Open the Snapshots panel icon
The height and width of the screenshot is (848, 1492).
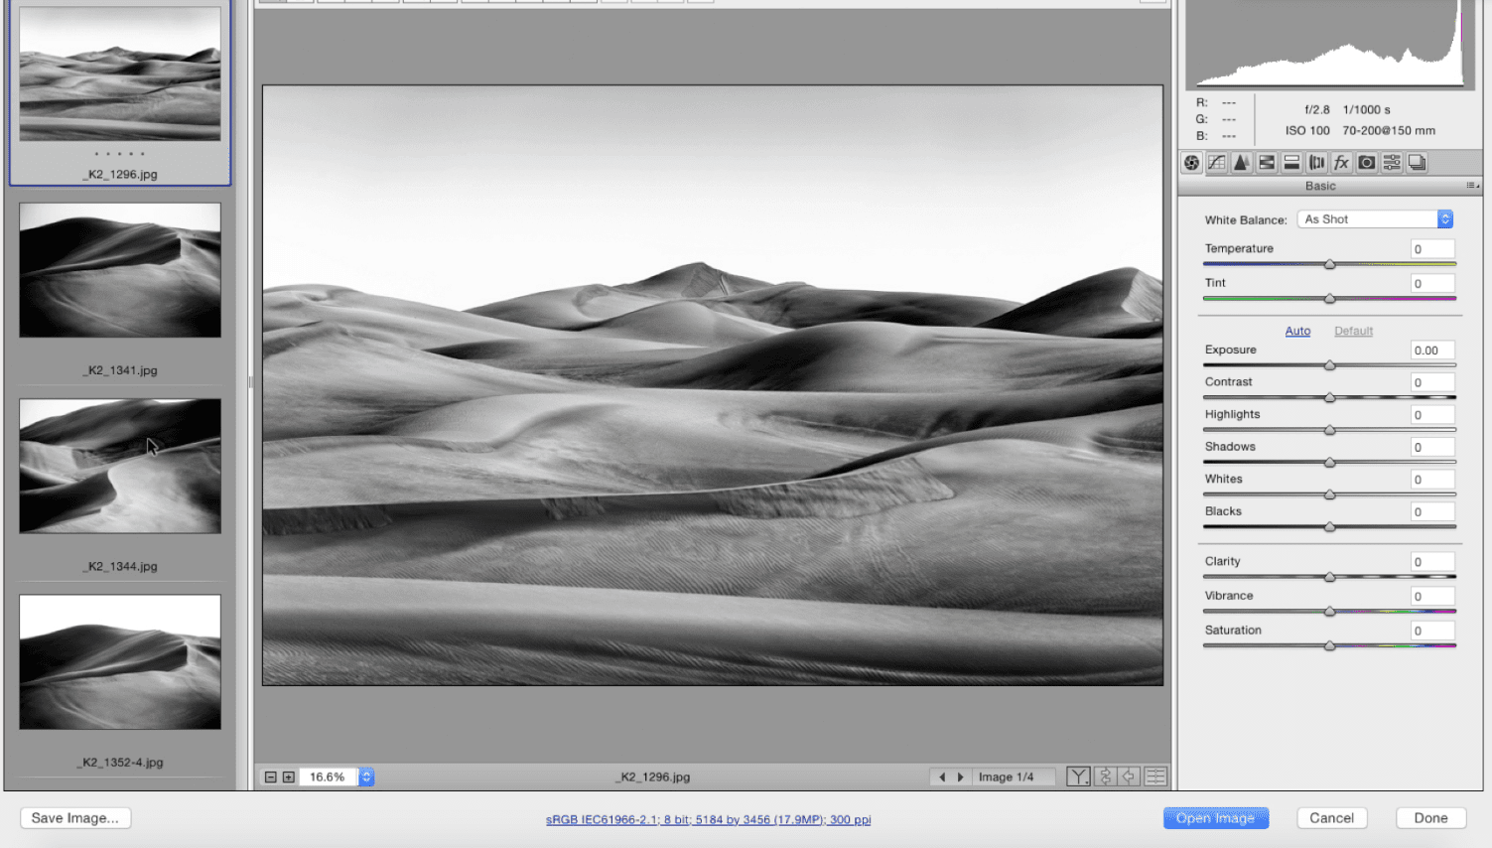point(1418,163)
